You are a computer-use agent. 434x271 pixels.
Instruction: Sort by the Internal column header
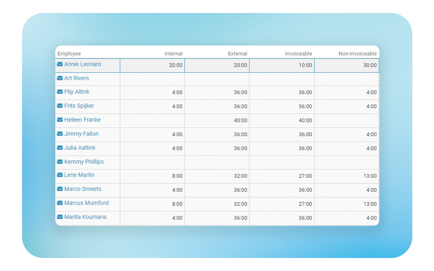pyautogui.click(x=173, y=54)
